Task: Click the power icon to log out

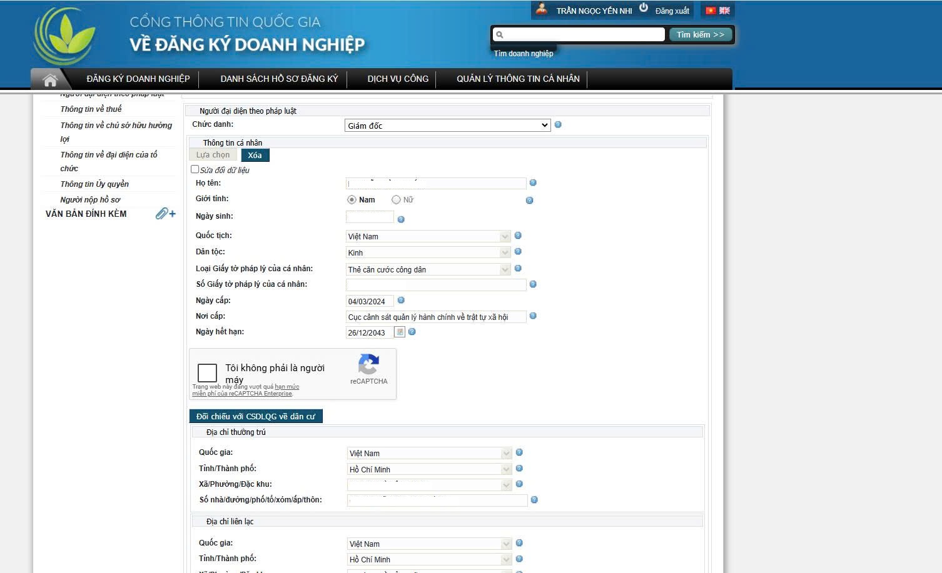Action: tap(644, 8)
